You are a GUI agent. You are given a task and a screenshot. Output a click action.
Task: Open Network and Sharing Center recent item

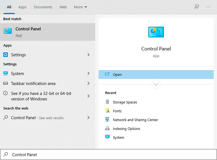[135, 120]
